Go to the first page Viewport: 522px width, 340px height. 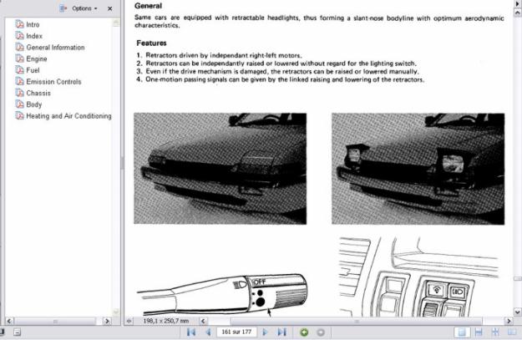(191, 332)
